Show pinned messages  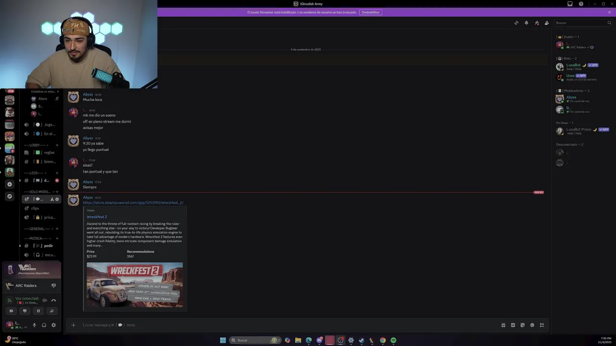(x=537, y=23)
